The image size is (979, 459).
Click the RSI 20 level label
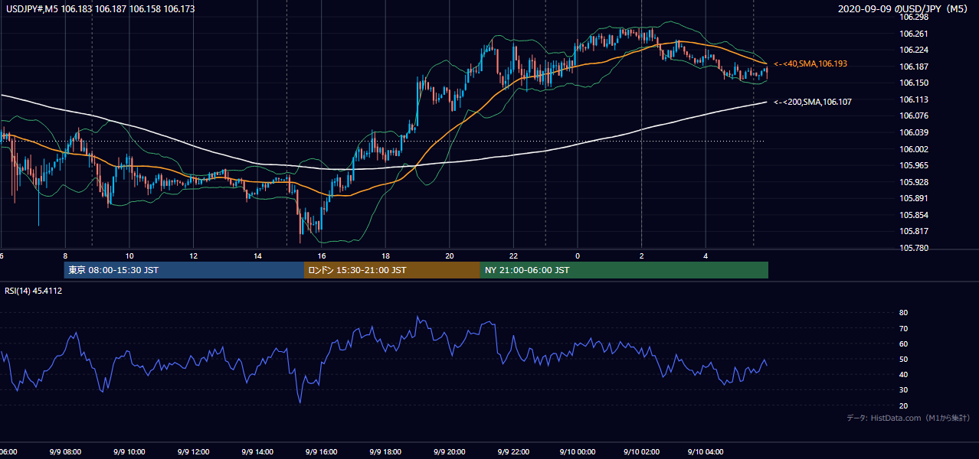(x=903, y=405)
